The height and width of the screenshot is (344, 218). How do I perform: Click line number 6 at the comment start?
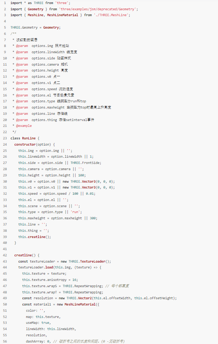[x=5, y=34]
